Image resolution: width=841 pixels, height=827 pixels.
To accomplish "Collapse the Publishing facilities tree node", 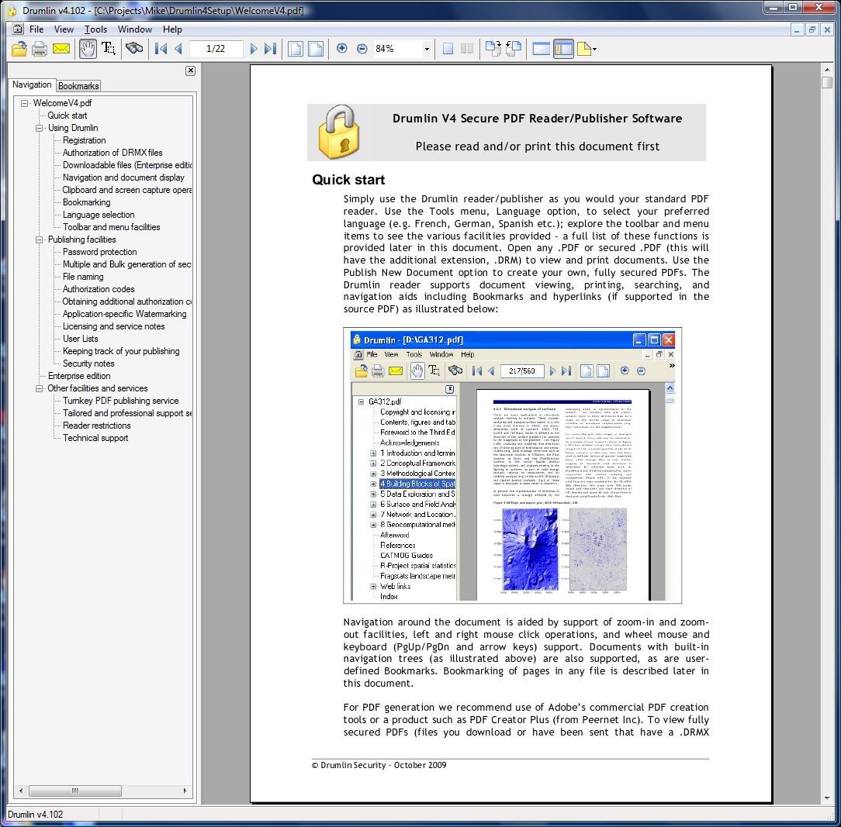I will tap(39, 239).
